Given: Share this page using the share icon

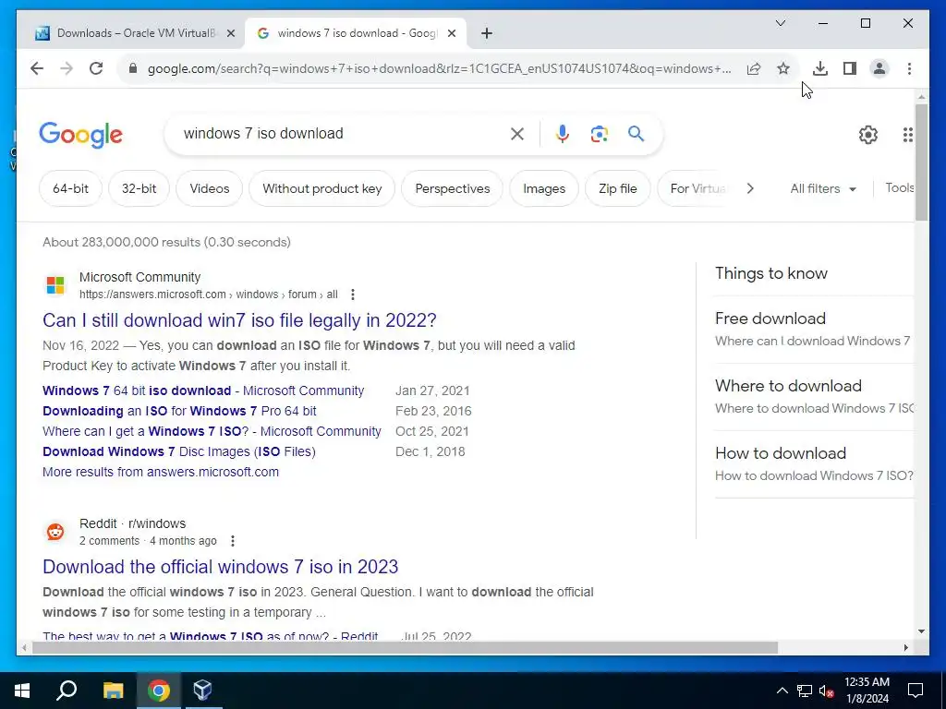Looking at the screenshot, I should [x=754, y=68].
